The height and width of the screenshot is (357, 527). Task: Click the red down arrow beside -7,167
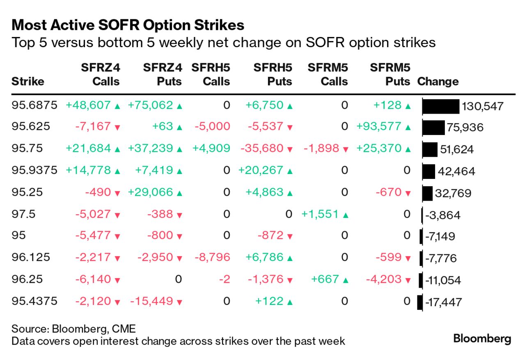click(x=117, y=128)
